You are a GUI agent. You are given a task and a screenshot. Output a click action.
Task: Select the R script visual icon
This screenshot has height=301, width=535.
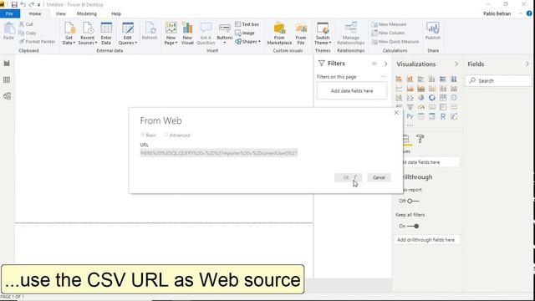(443, 116)
